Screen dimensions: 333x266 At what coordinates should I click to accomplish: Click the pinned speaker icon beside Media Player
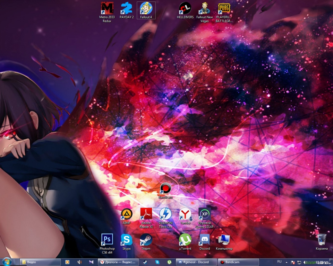pos(79,262)
